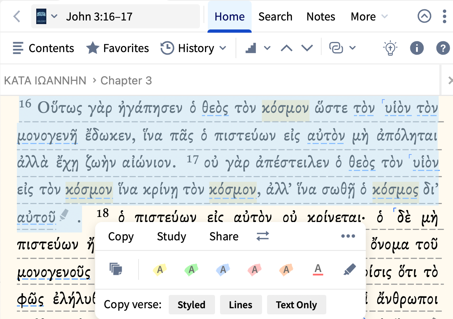This screenshot has height=319, width=453.
Task: Click the stacked-pages copy icon
Action: coord(116,269)
